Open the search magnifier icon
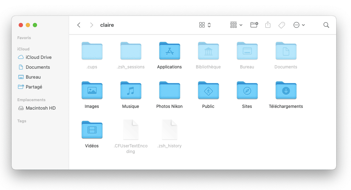Image resolution: width=351 pixels, height=190 pixels. [x=326, y=25]
